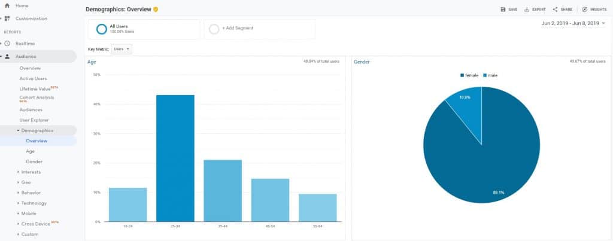
Task: Open the Active Users report
Action: point(34,78)
